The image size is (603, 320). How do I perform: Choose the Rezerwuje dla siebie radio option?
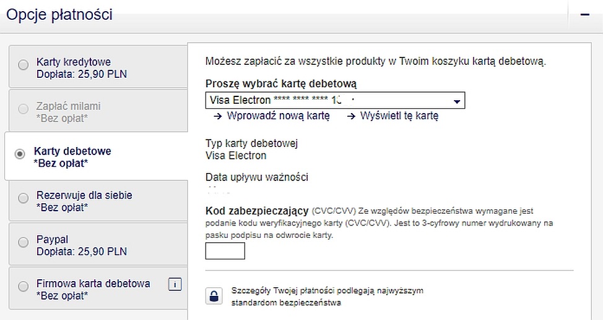point(24,198)
